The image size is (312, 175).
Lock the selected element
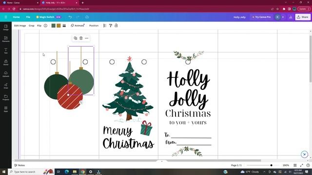116,26
